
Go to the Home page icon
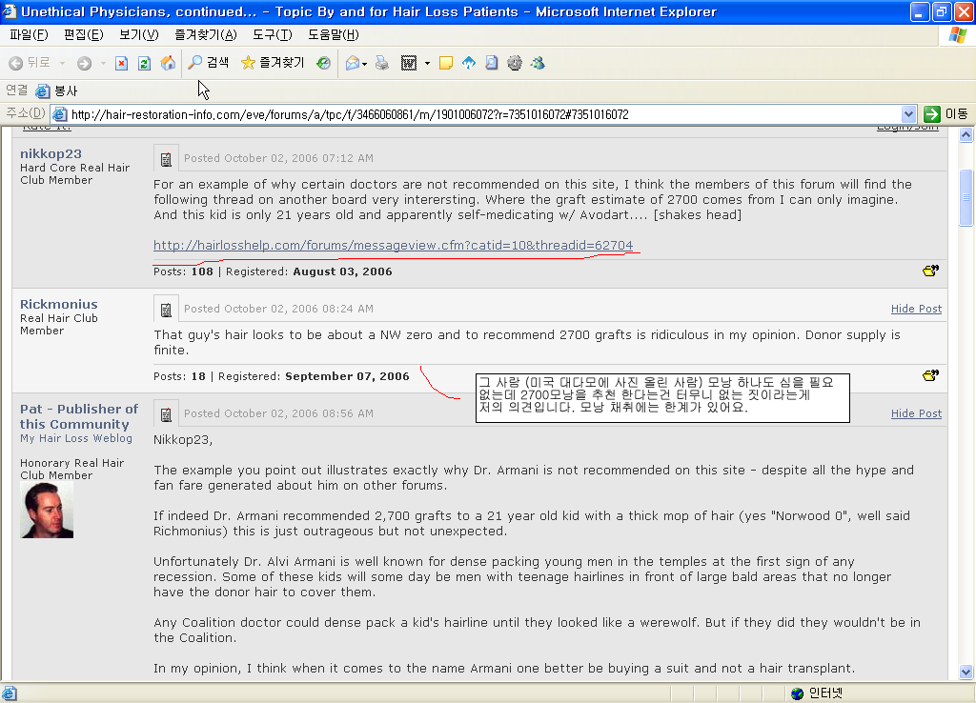pos(168,63)
